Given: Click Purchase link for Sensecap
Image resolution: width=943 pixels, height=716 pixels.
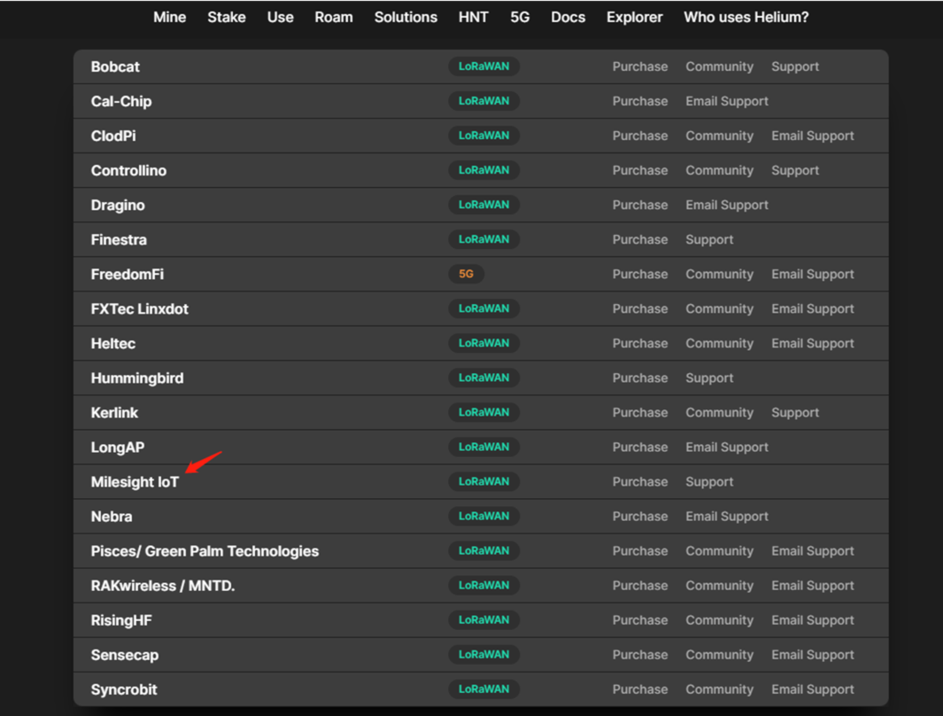Looking at the screenshot, I should (640, 655).
